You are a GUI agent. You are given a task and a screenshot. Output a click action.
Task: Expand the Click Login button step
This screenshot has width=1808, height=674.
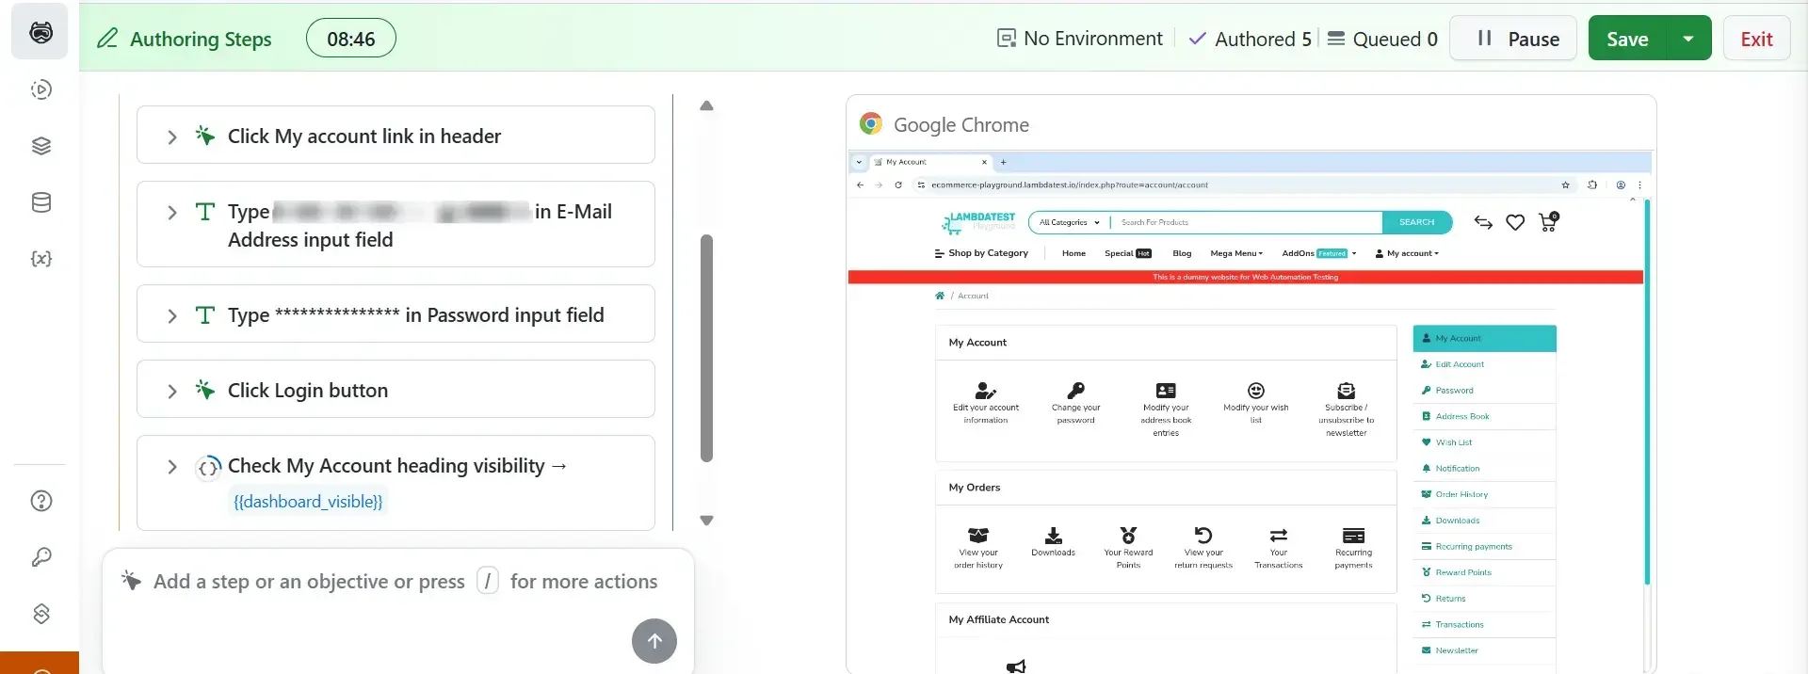171,391
